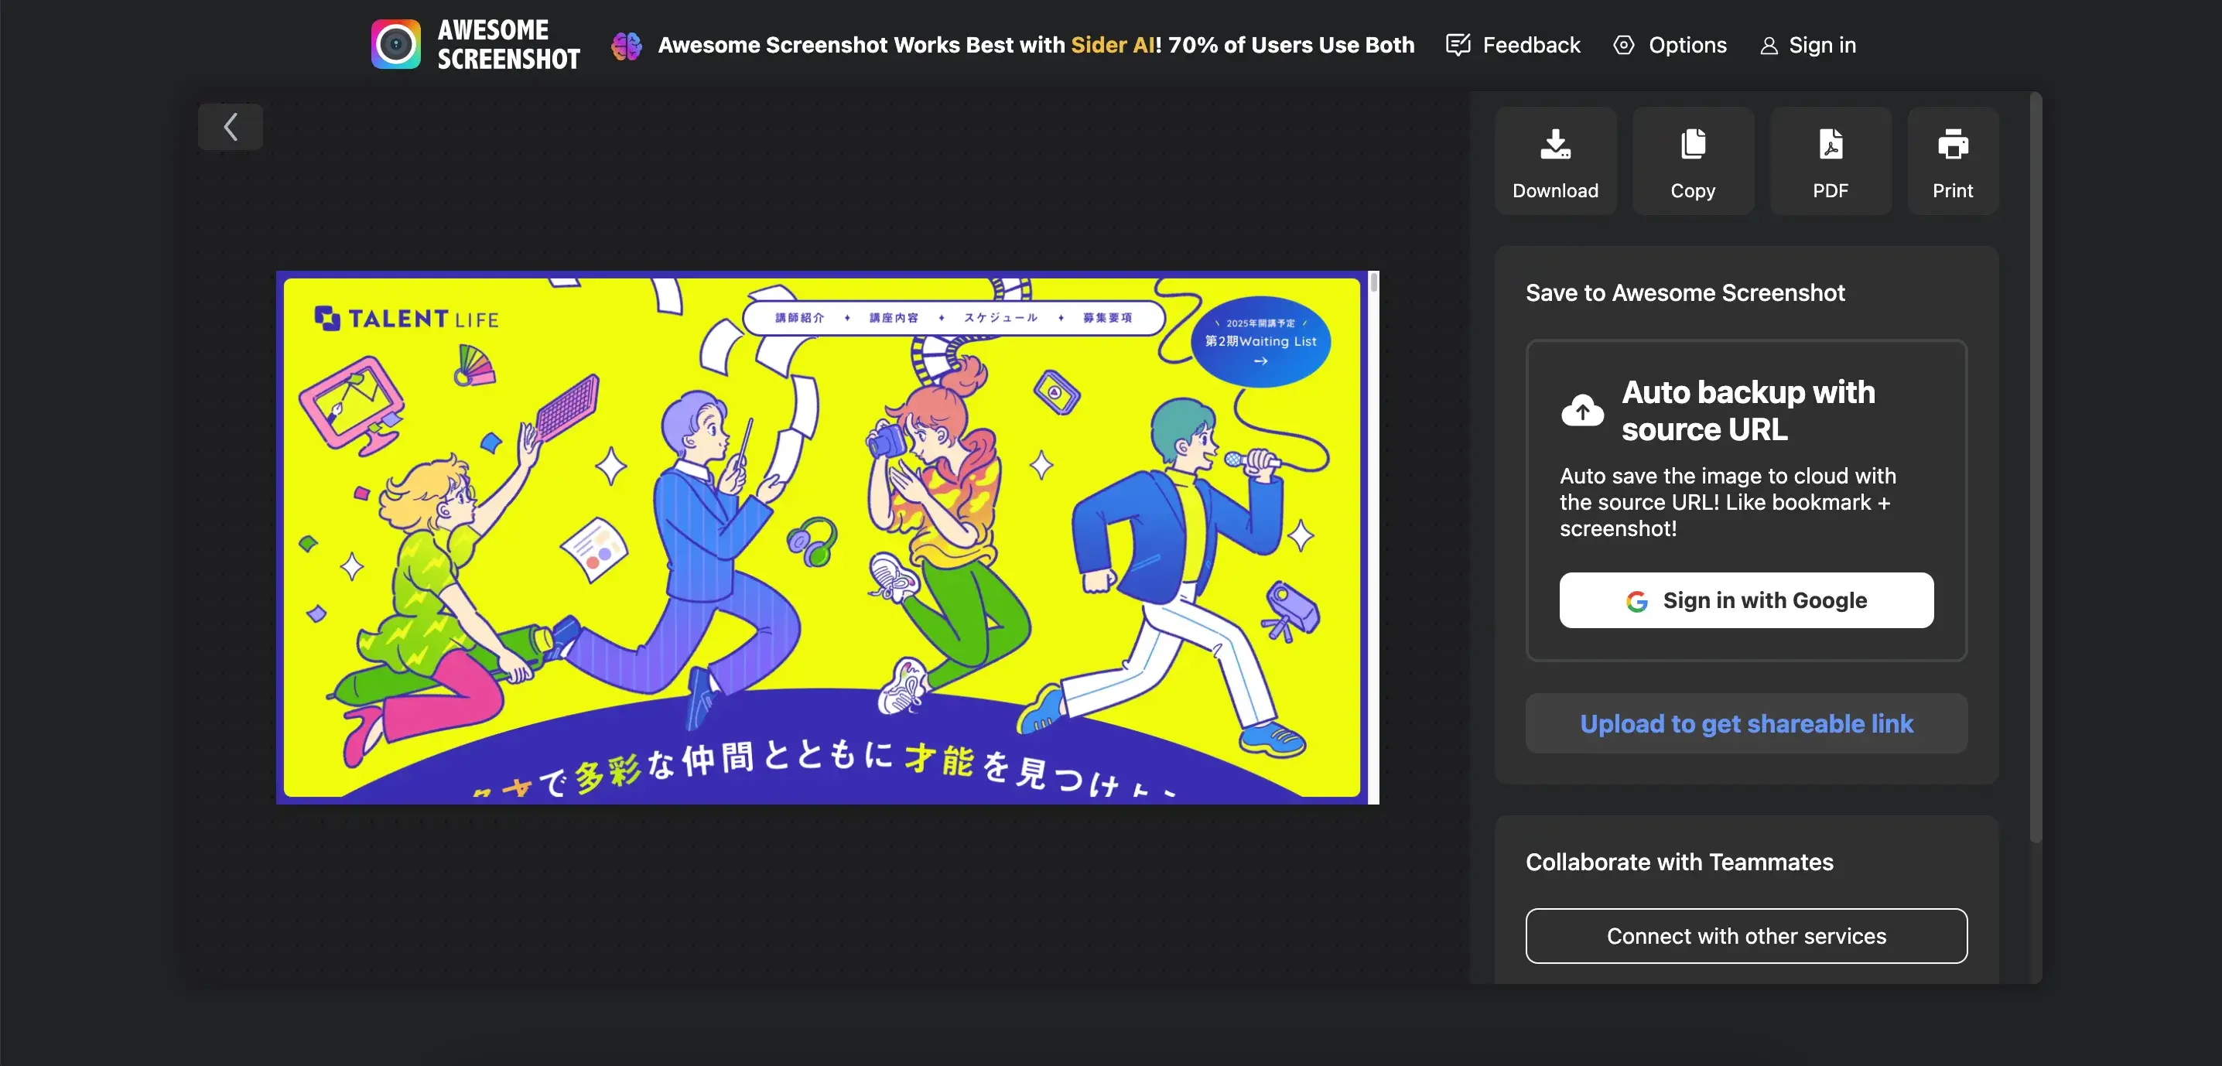Sign in with Google button
This screenshot has width=2222, height=1066.
point(1746,600)
